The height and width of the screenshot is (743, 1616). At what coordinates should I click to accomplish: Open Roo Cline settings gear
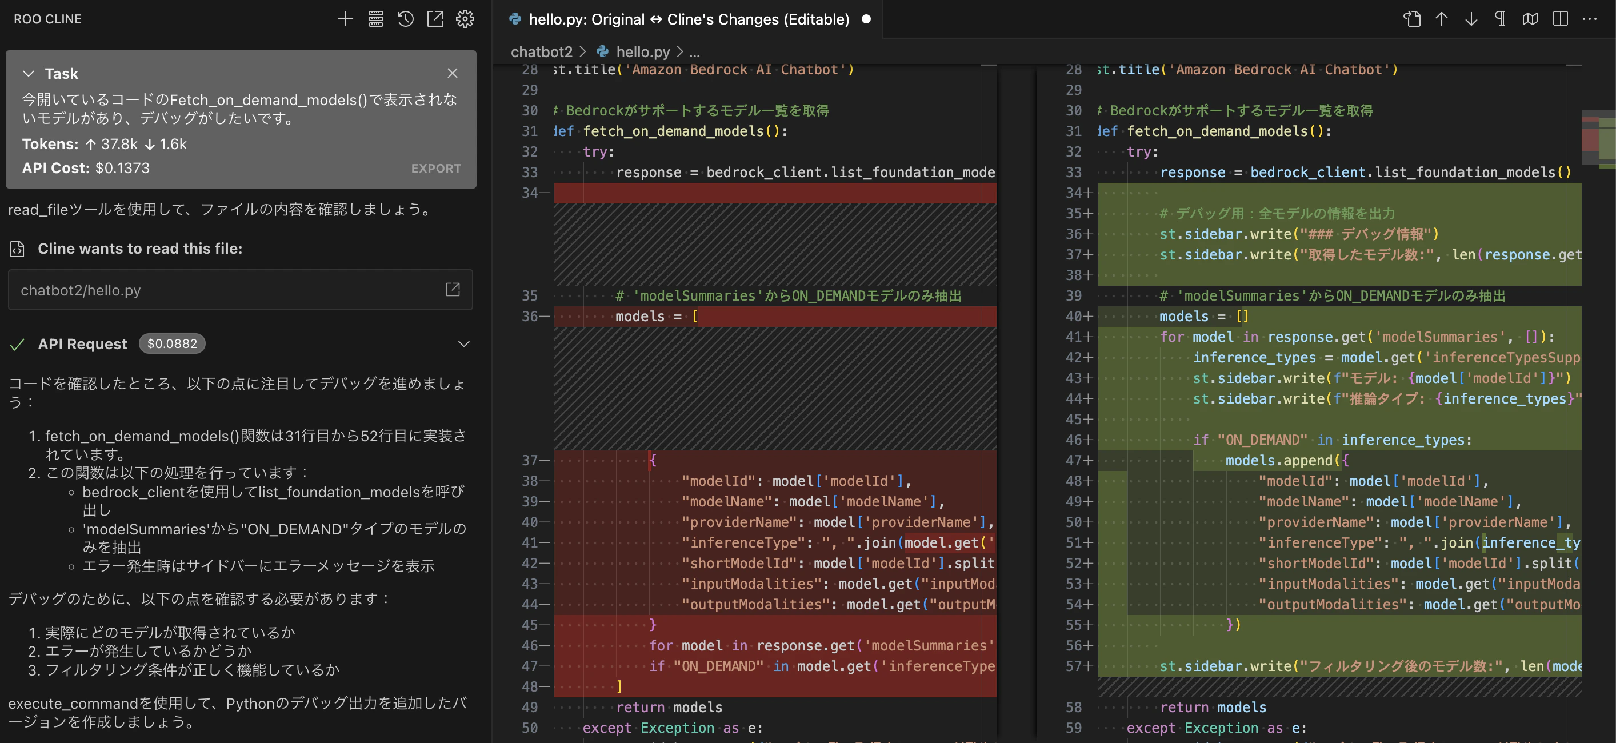coord(465,19)
